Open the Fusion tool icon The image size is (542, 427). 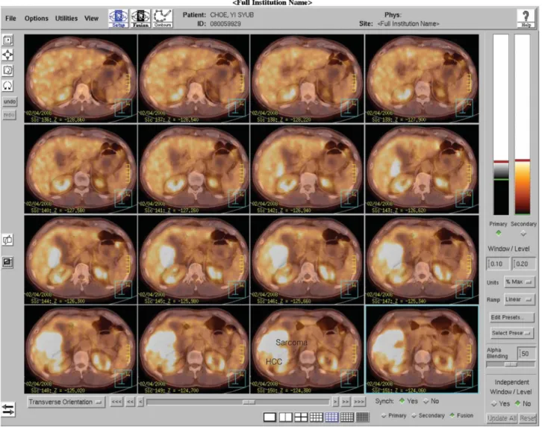point(140,19)
